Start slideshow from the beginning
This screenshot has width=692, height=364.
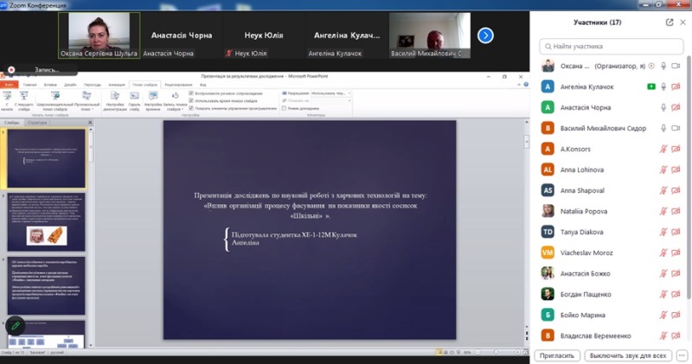(7, 99)
